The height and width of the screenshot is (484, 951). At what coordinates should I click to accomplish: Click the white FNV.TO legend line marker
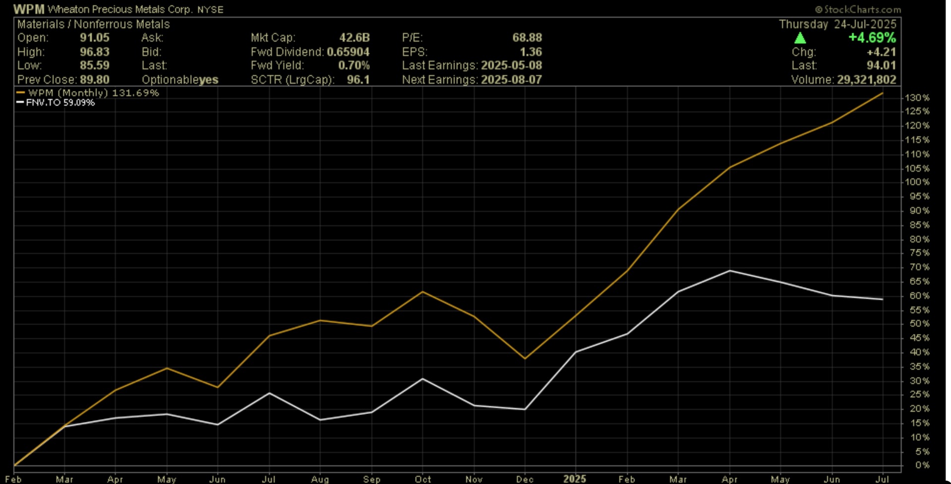point(20,103)
